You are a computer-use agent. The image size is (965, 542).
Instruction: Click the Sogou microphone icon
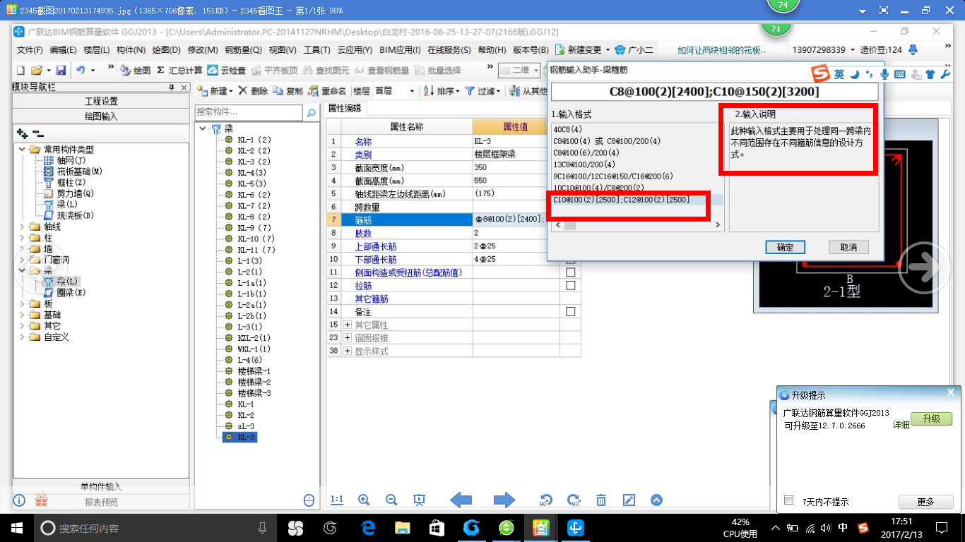pos(884,74)
